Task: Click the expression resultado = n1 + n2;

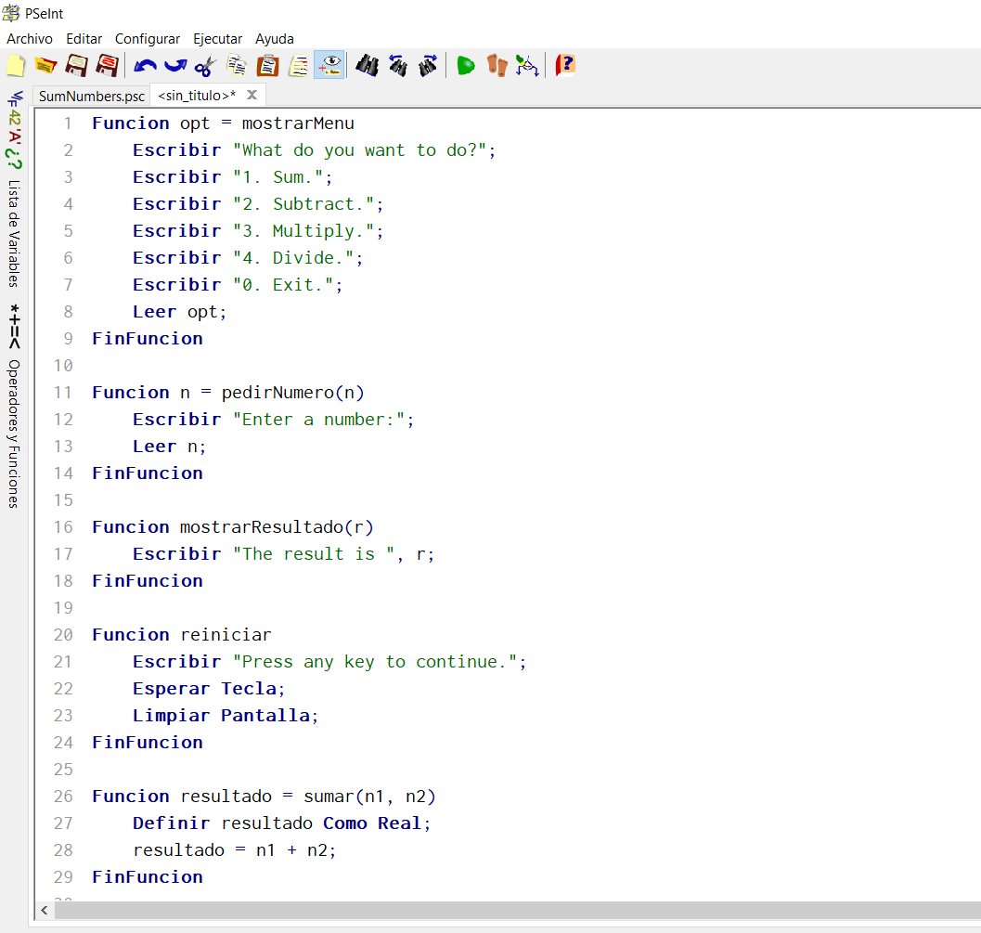Action: coord(235,849)
